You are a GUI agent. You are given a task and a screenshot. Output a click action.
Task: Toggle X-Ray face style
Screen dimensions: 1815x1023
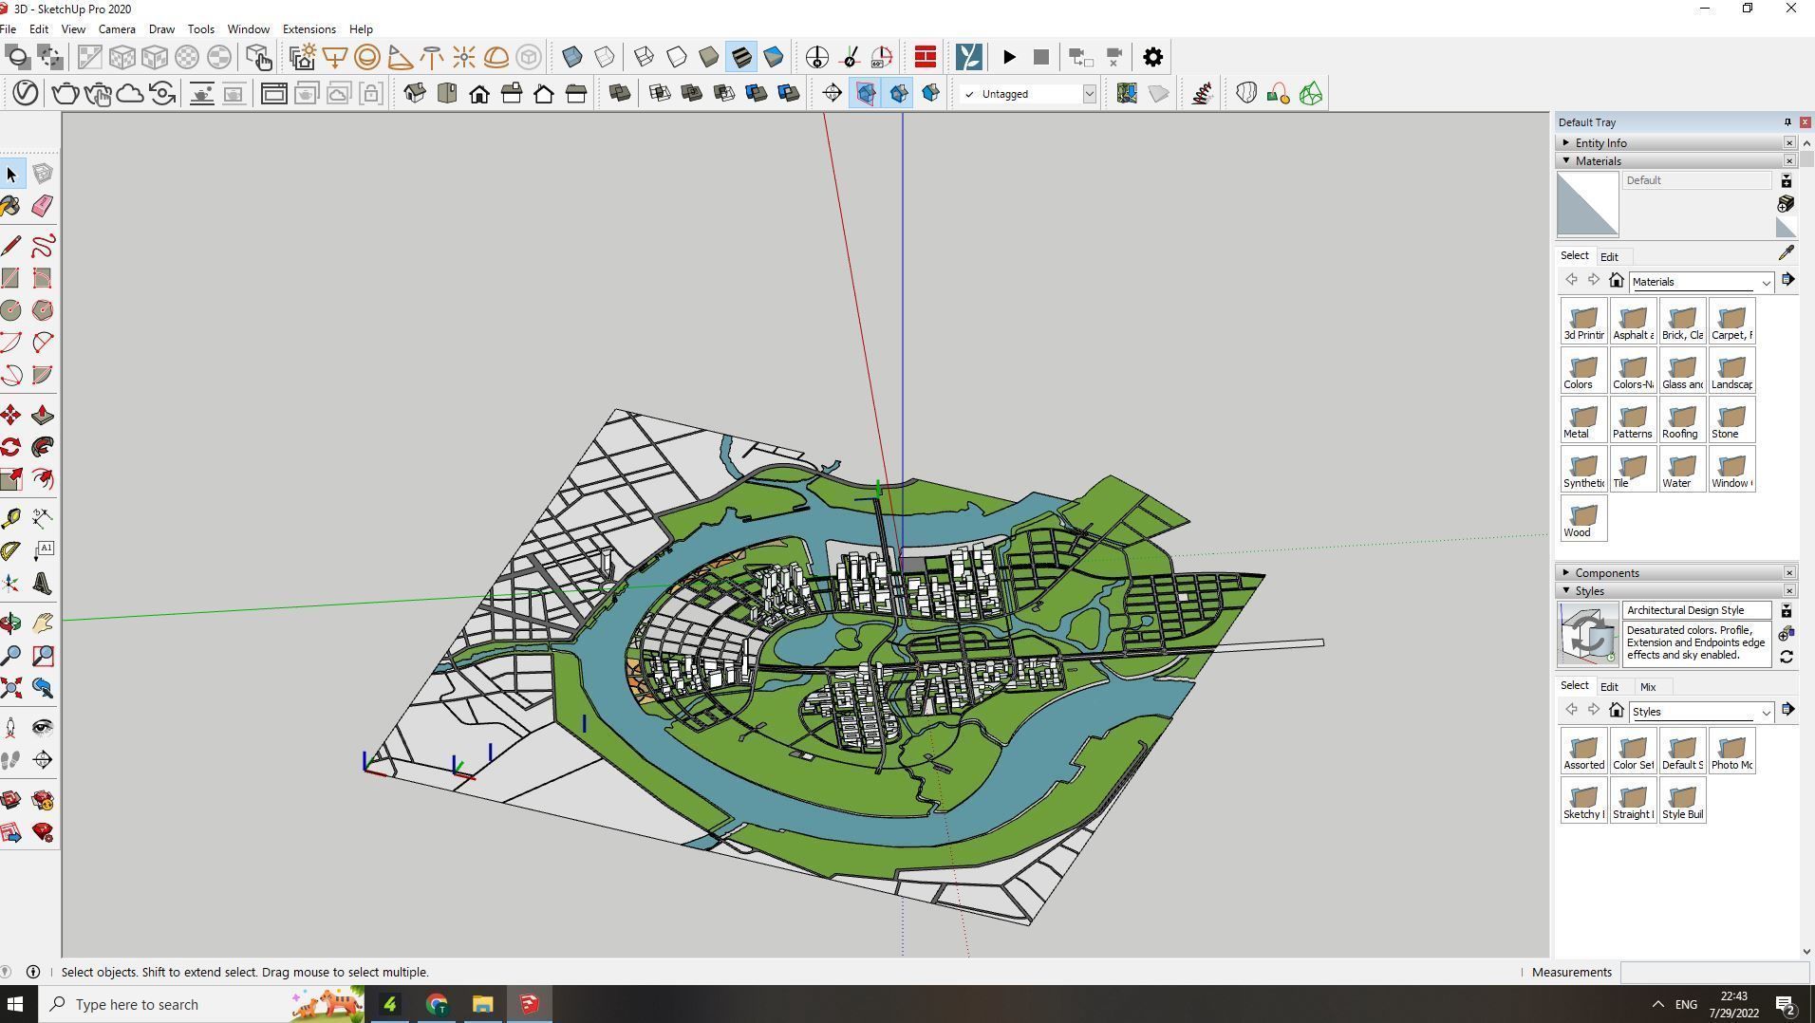pyautogui.click(x=572, y=57)
